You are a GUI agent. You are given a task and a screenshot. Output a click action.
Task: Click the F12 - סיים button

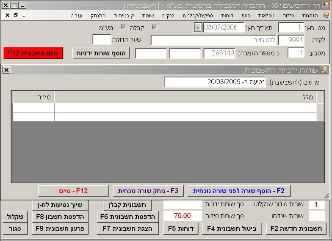(x=73, y=191)
